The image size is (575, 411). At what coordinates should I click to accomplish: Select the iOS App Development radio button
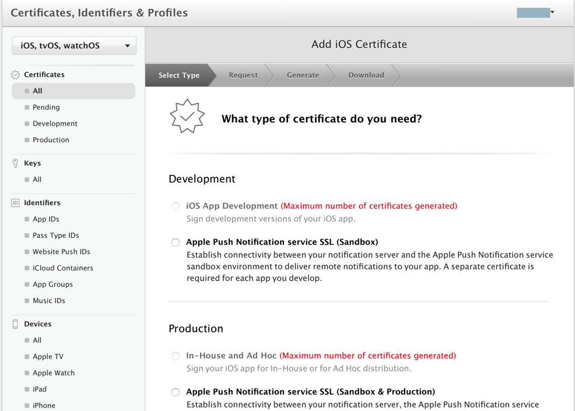pyautogui.click(x=176, y=206)
